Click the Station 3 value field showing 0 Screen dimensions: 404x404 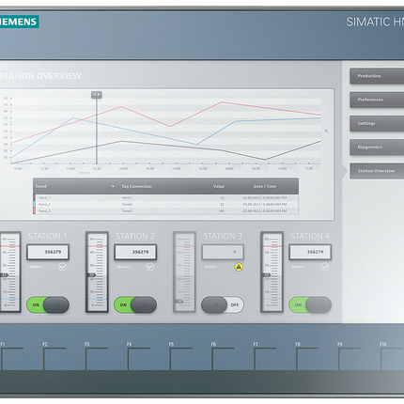point(223,252)
